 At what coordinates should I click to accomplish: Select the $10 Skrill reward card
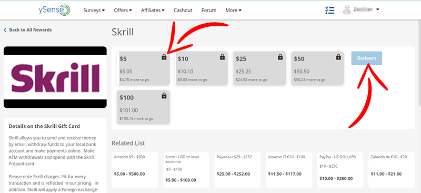[201, 68]
